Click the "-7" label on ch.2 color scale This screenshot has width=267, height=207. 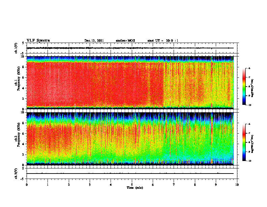tap(249, 133)
